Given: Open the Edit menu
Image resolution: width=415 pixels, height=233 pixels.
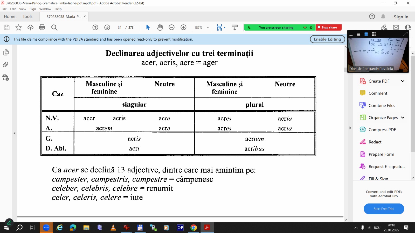Looking at the screenshot, I should [x=13, y=9].
